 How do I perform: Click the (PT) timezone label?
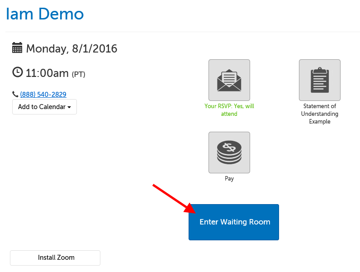[78, 74]
